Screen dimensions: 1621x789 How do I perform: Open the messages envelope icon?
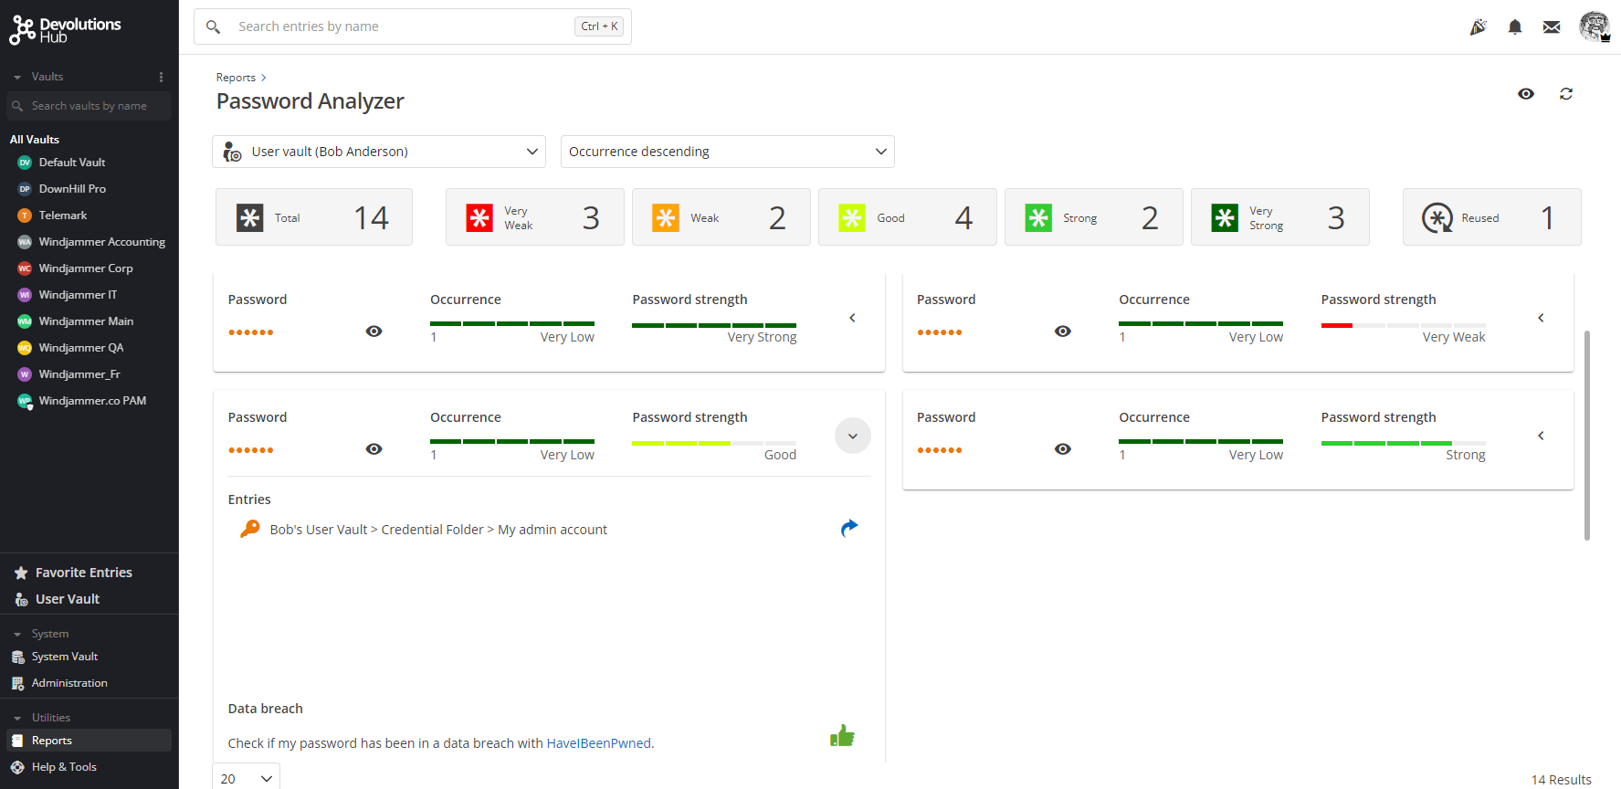coord(1552,27)
